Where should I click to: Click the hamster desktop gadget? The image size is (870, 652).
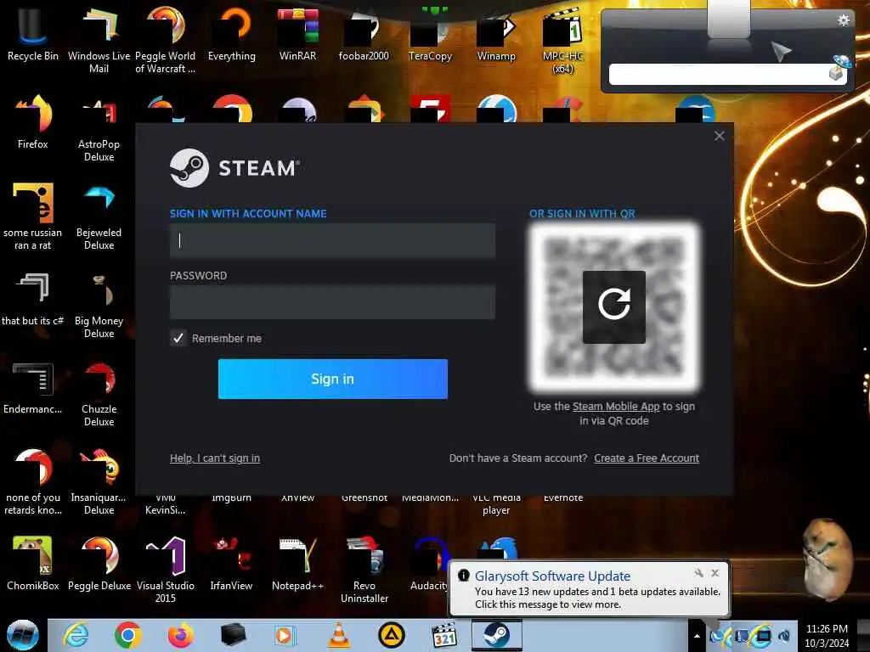[x=826, y=560]
